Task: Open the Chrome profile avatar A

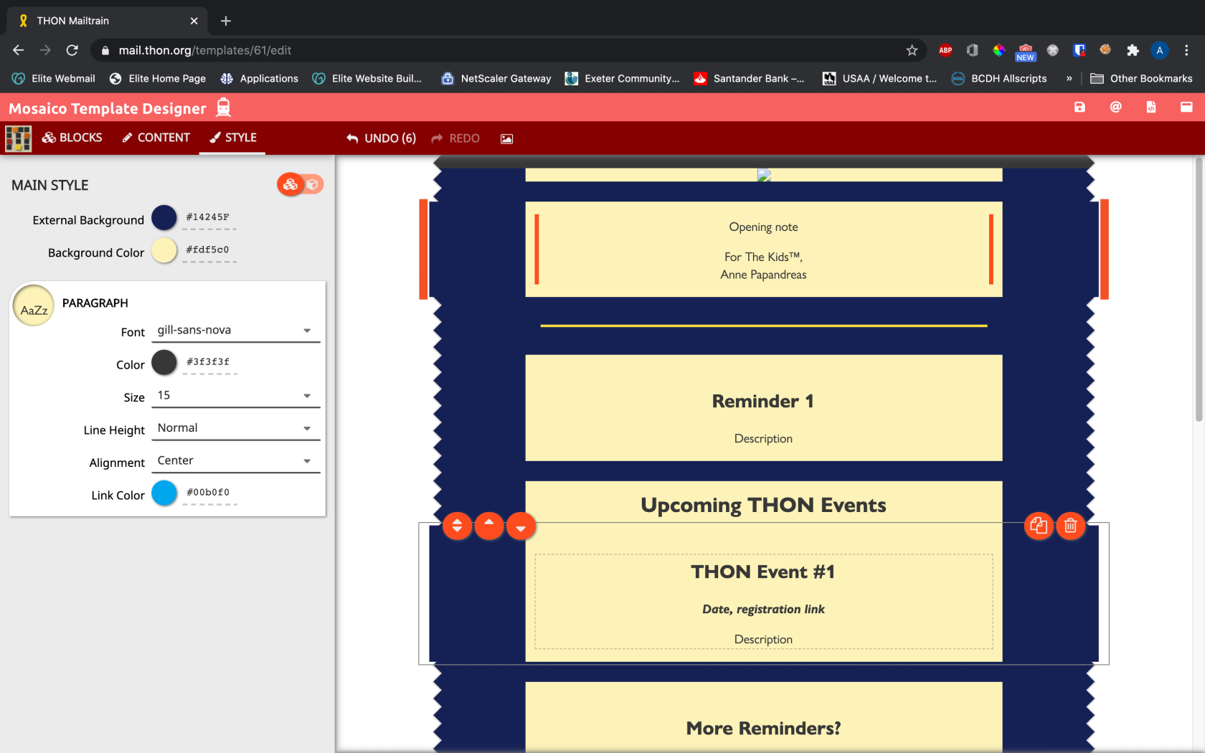Action: [x=1160, y=50]
